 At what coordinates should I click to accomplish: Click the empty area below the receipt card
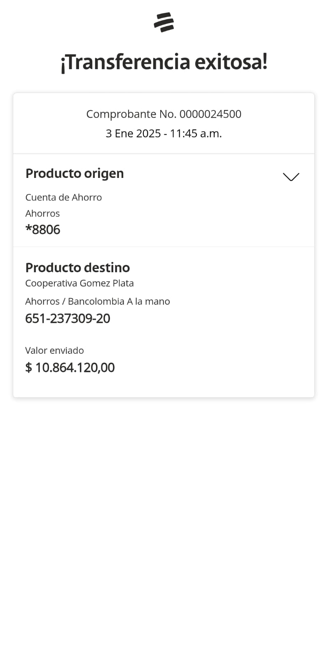[x=163, y=515]
